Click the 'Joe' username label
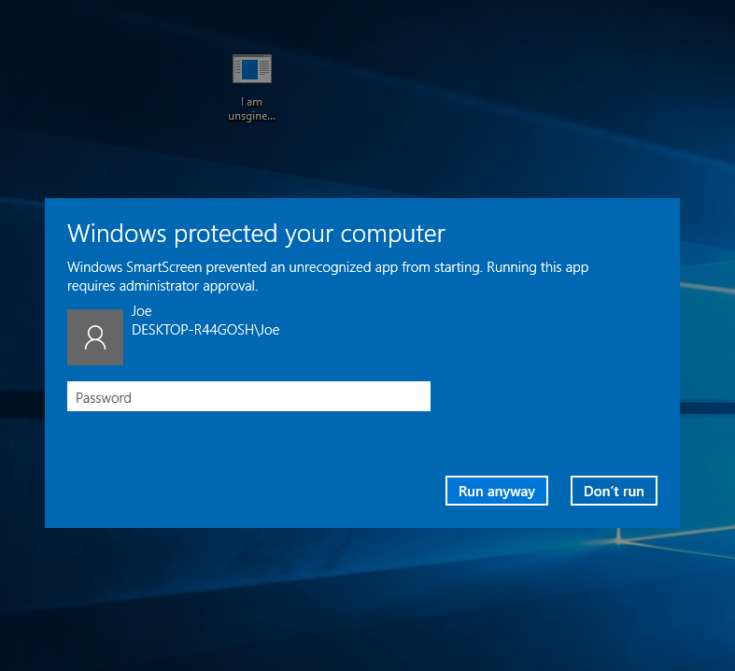This screenshot has height=671, width=735. point(142,311)
